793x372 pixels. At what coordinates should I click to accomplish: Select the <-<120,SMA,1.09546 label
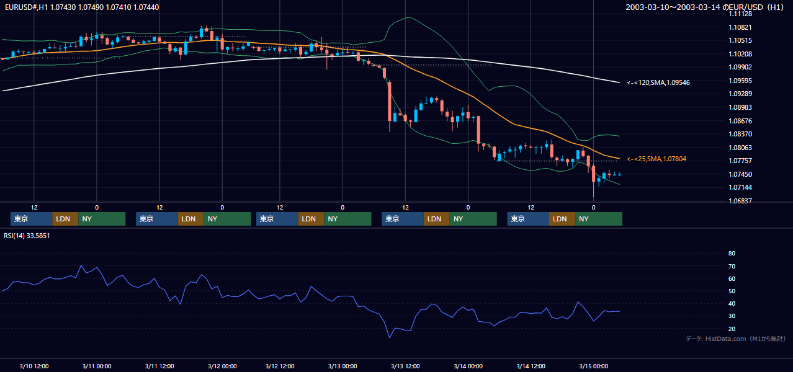[x=658, y=82]
